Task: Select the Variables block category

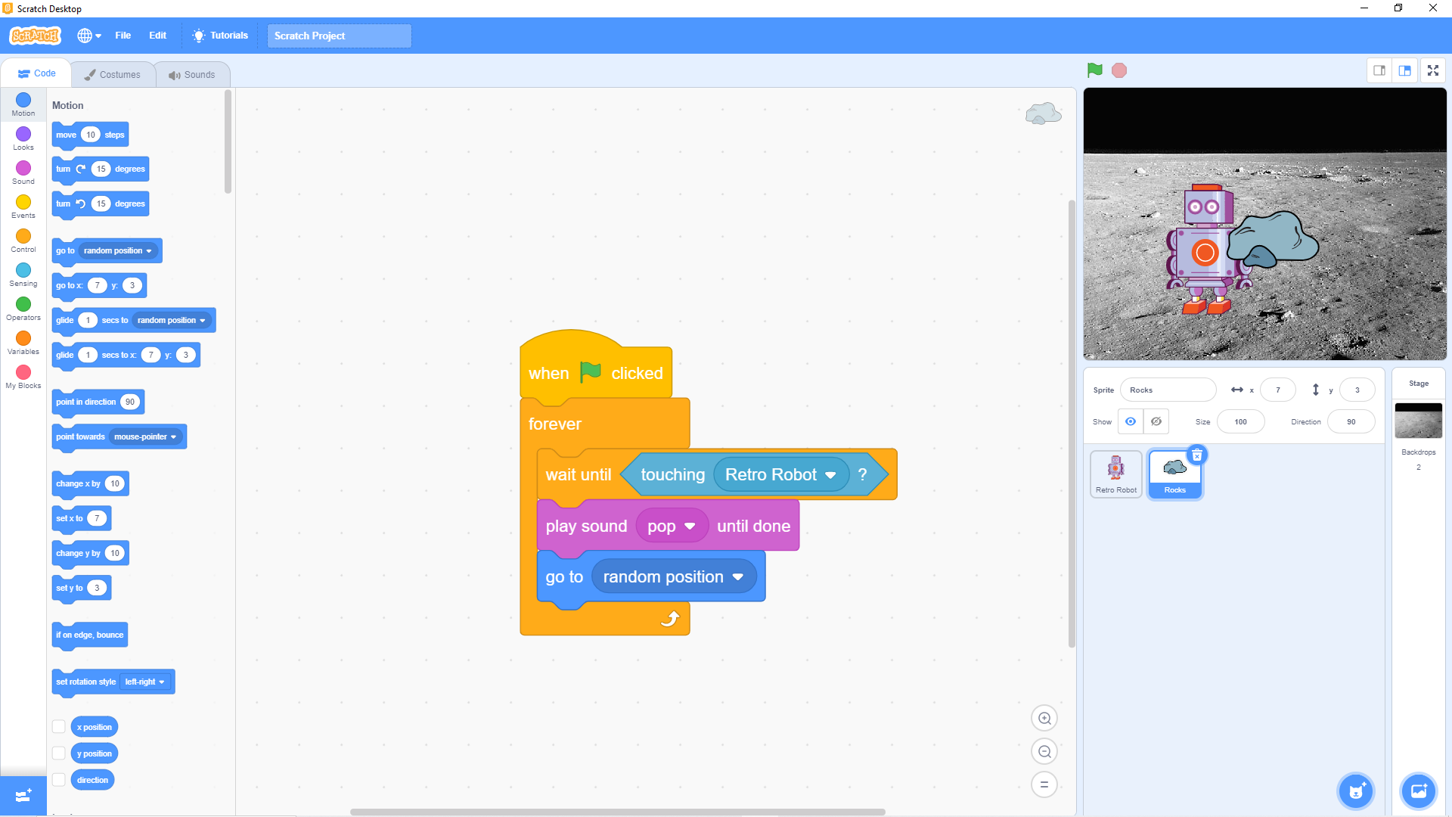Action: tap(23, 343)
